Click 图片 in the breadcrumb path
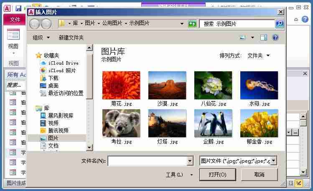The image size is (313, 191). click(90, 23)
